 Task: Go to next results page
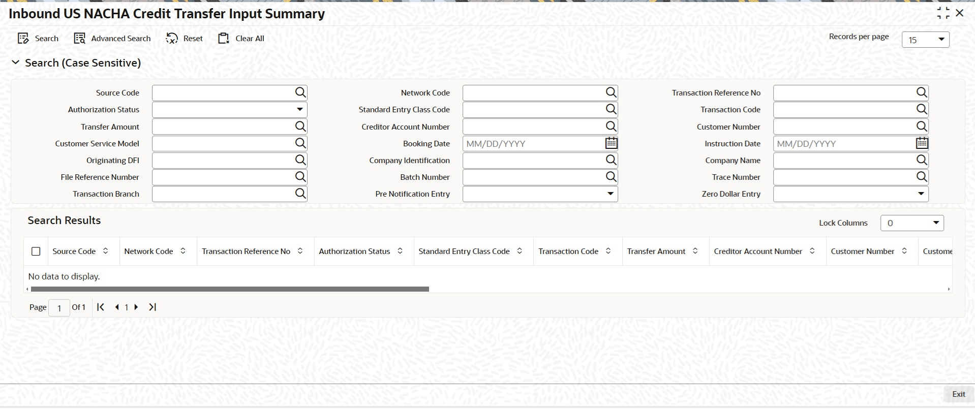coord(136,307)
